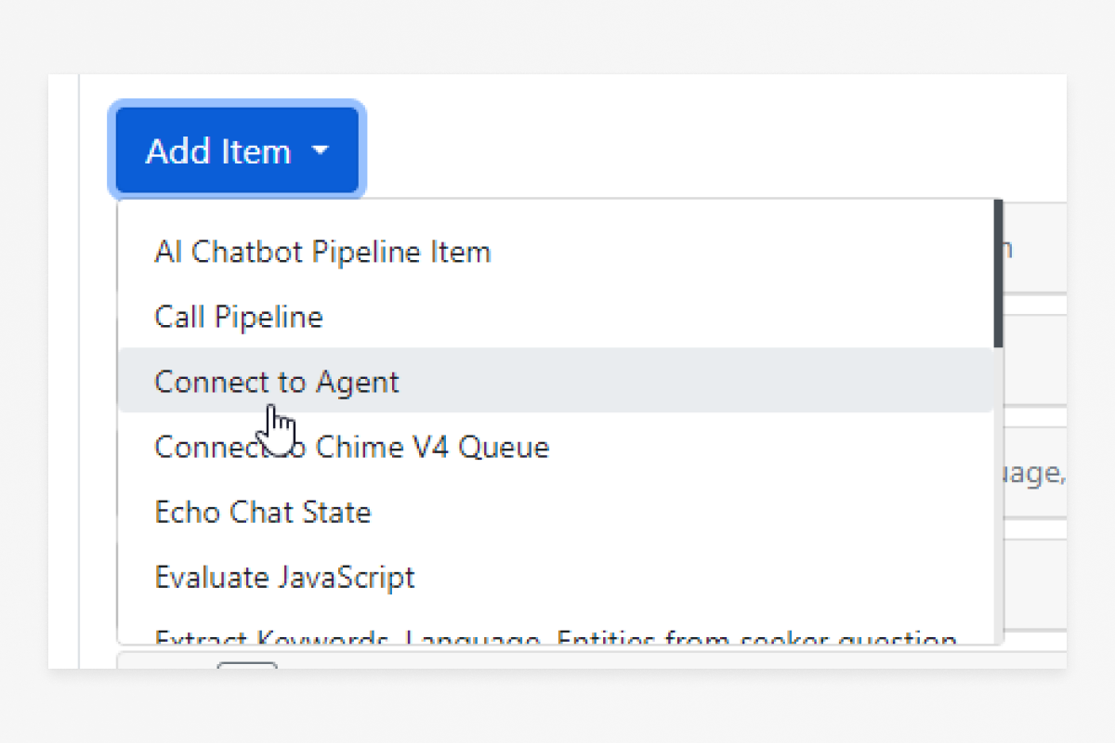The width and height of the screenshot is (1115, 743).
Task: Choose the Evaluate JavaScript option
Action: click(x=284, y=577)
